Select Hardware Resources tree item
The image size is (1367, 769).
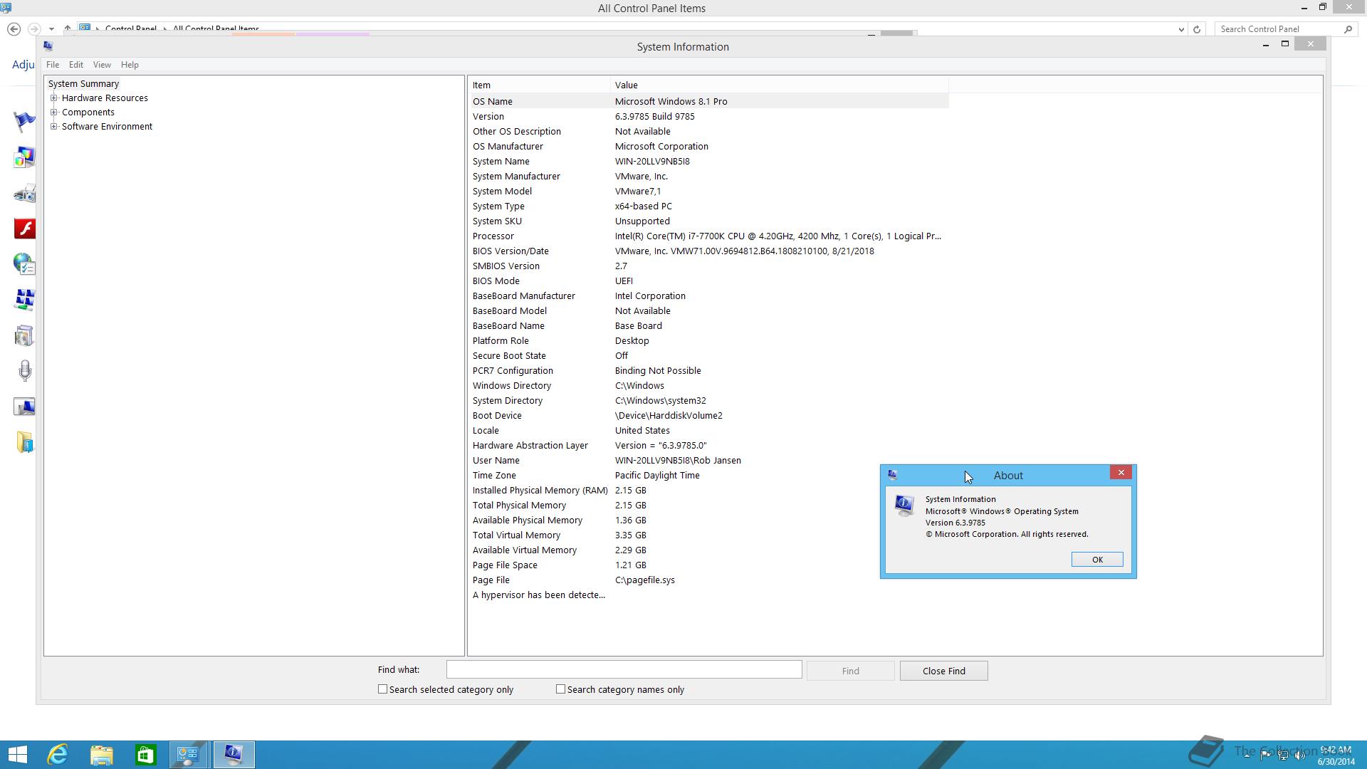[x=105, y=98]
